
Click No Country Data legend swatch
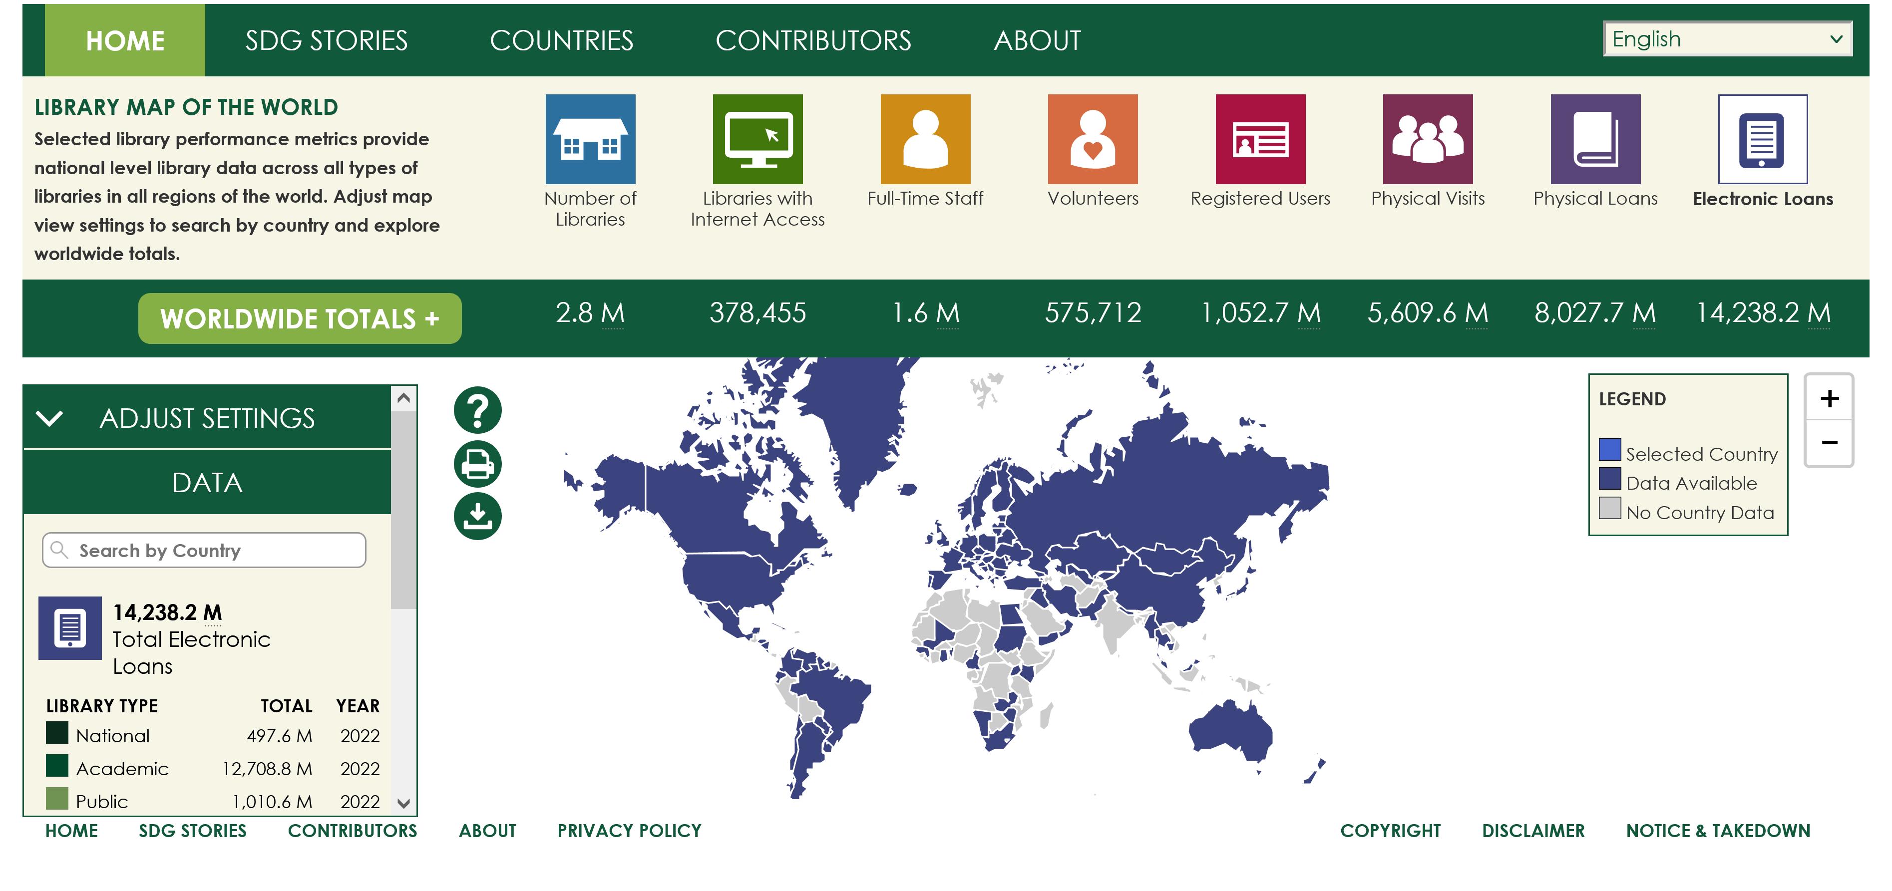coord(1609,508)
